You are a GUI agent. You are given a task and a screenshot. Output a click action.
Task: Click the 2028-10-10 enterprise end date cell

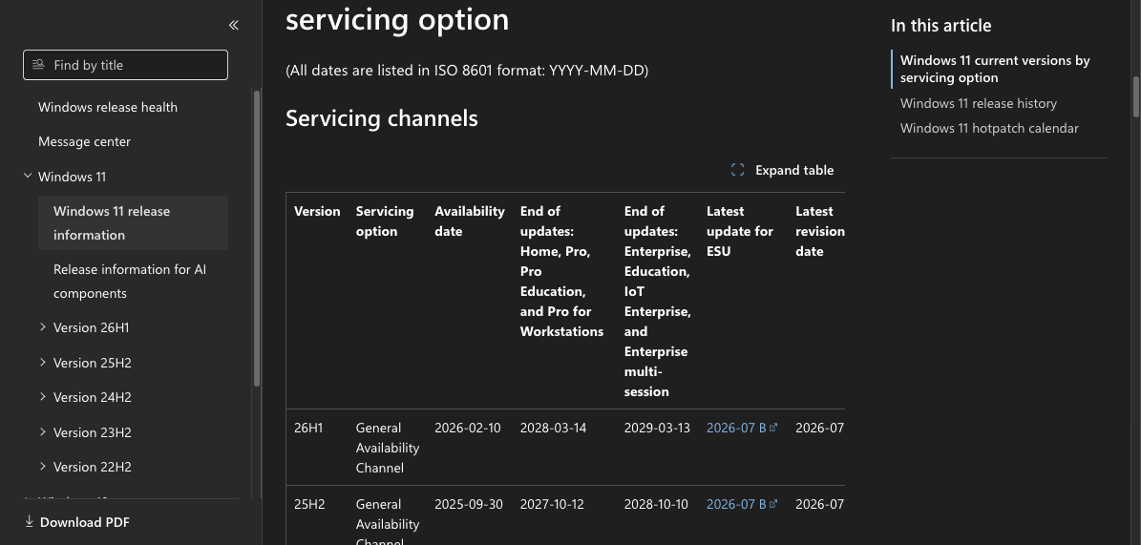tap(656, 504)
